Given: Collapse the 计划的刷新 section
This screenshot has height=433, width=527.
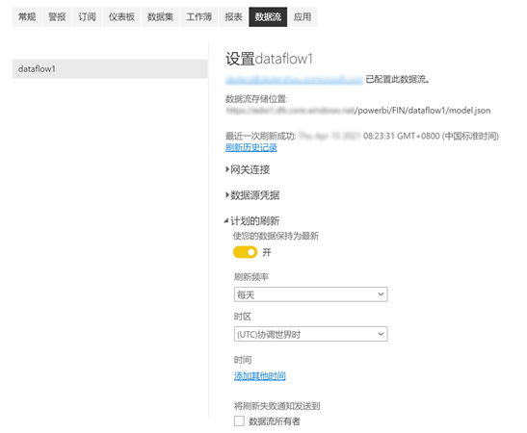Looking at the screenshot, I should pyautogui.click(x=251, y=220).
